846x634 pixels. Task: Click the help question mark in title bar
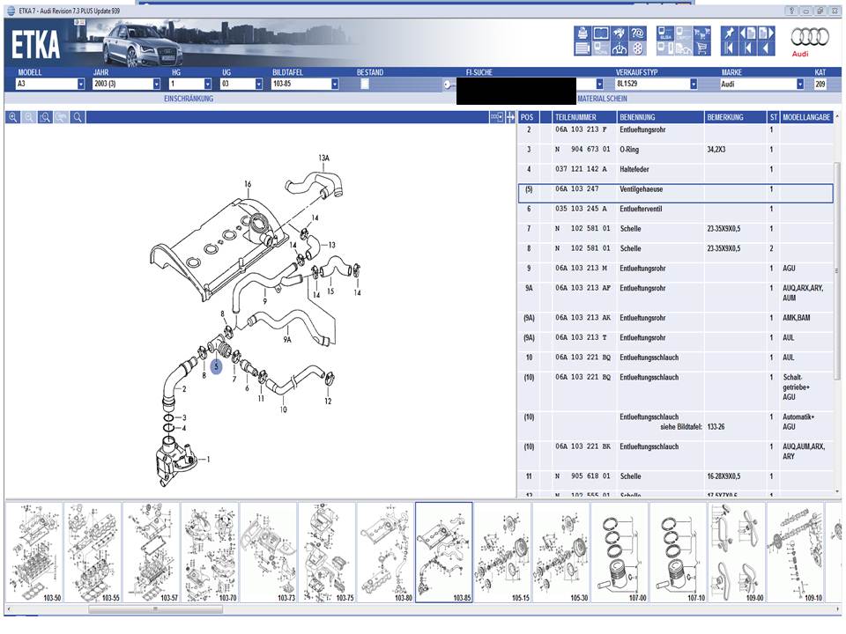pyautogui.click(x=792, y=11)
